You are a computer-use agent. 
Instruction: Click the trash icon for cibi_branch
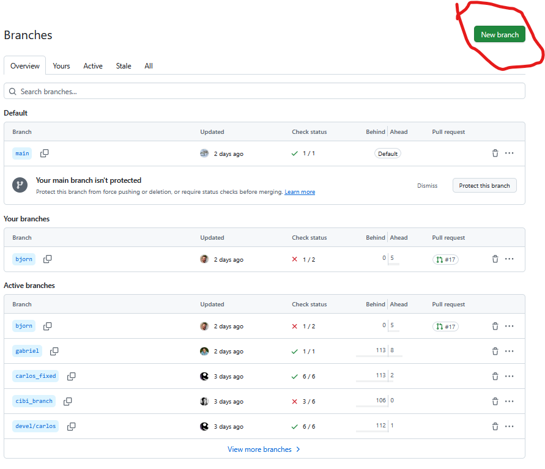tap(495, 402)
